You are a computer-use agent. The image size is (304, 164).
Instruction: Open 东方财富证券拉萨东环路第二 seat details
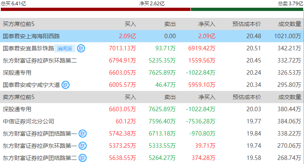pos(40,60)
